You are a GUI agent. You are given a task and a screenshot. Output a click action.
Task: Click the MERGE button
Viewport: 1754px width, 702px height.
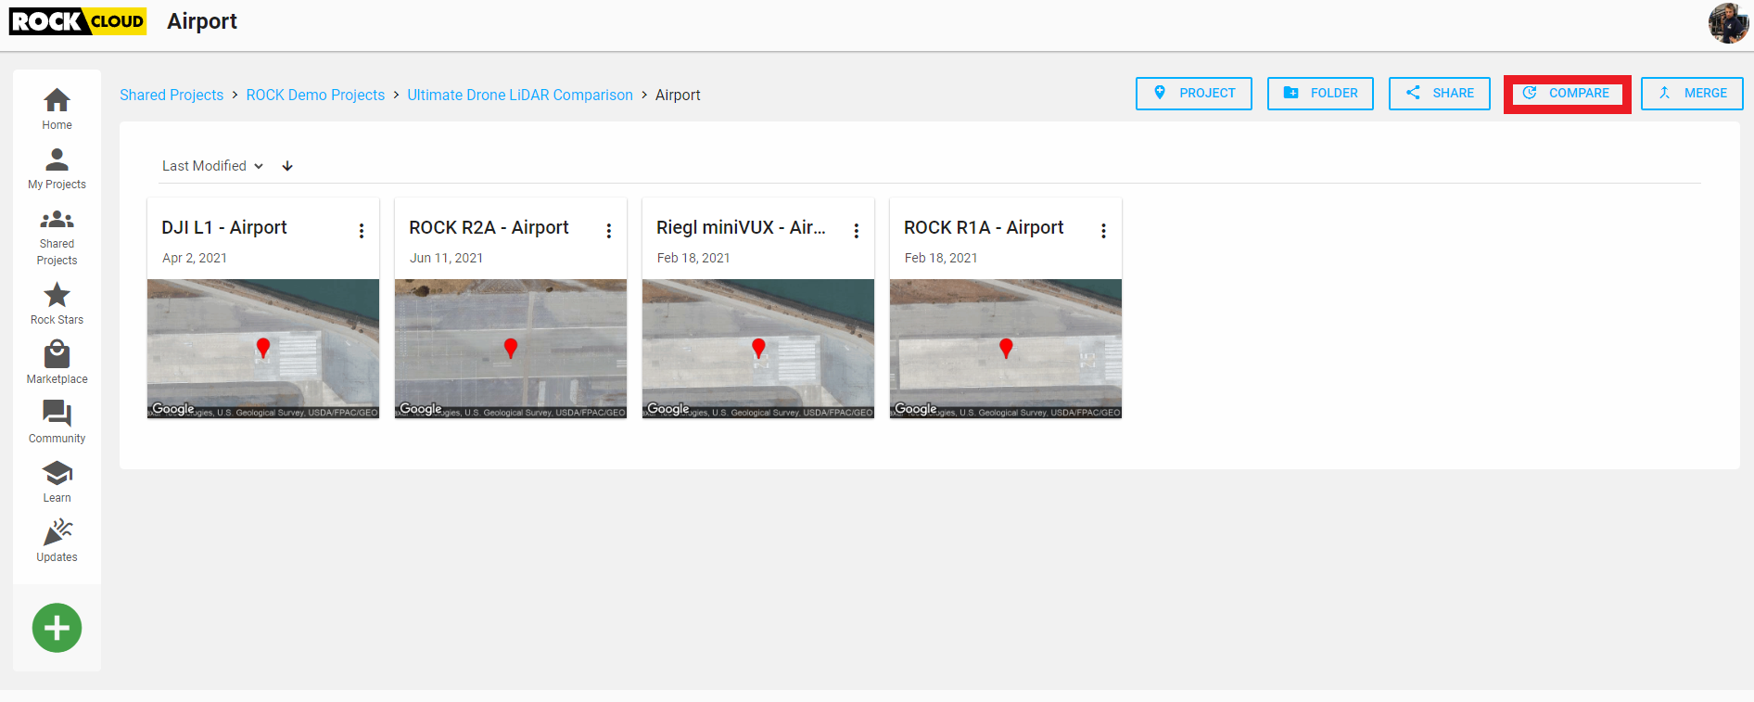point(1692,93)
